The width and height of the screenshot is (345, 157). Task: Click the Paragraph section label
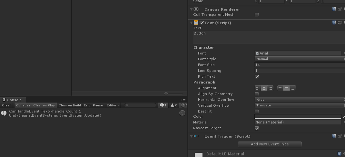204,82
